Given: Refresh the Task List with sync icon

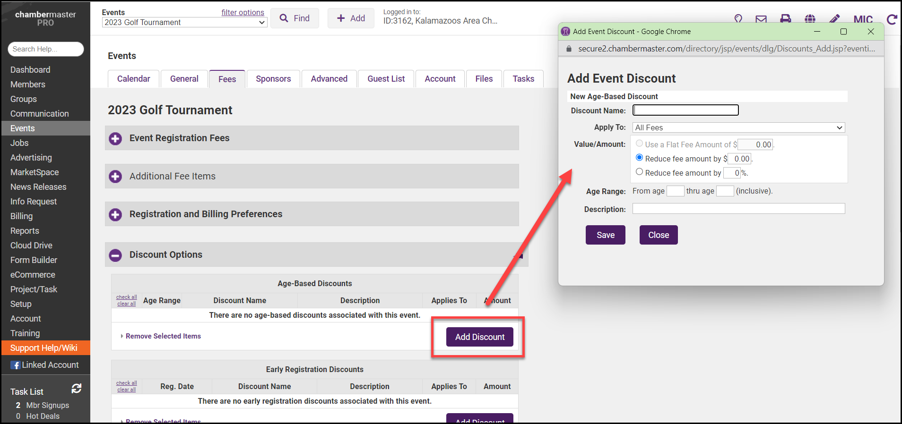Looking at the screenshot, I should coord(77,389).
